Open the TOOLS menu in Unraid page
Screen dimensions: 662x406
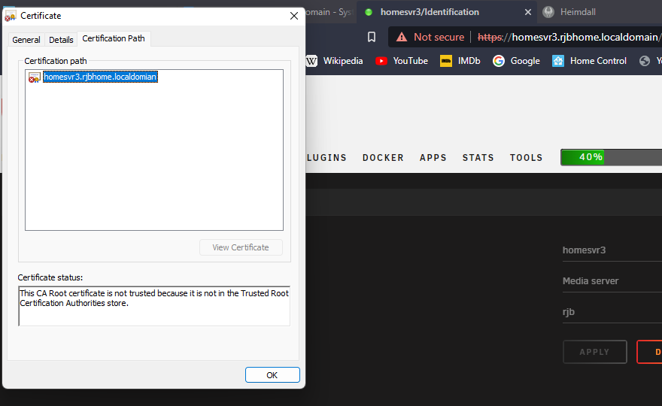point(526,157)
